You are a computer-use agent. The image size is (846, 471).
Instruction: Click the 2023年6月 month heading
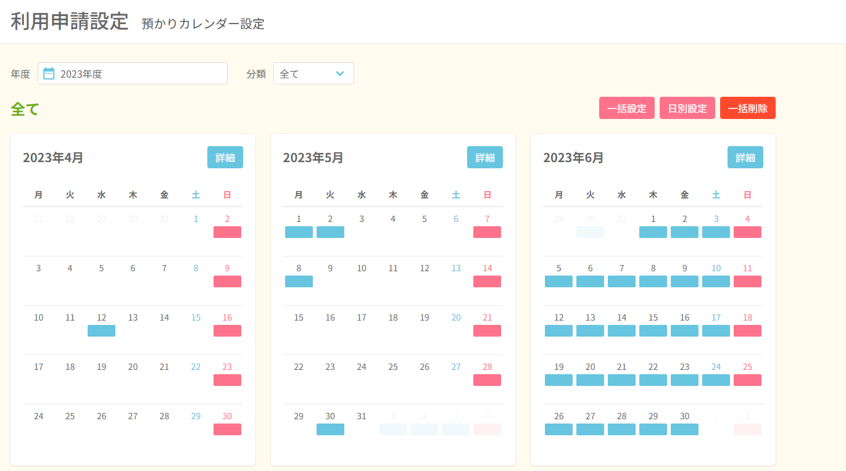click(x=573, y=158)
